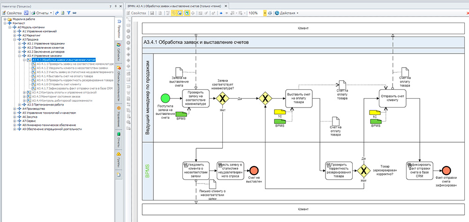The width and height of the screenshot is (469, 222).
Task: Click the save icon in diagram toolbar
Action: pyautogui.click(x=152, y=13)
